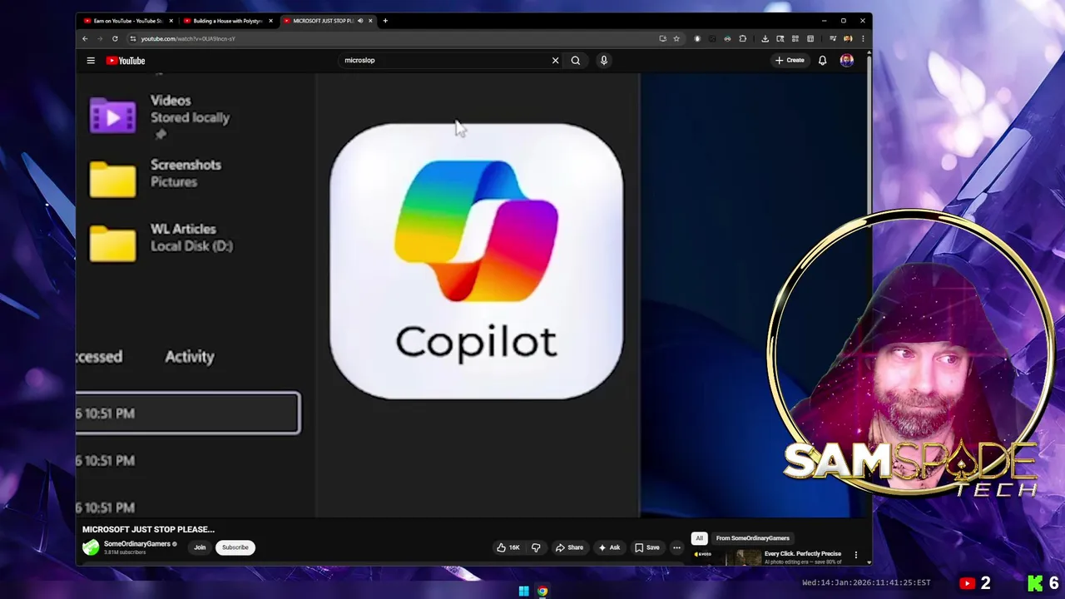Click the 'Screenshots Pictures' folder in the video
The width and height of the screenshot is (1065, 599).
pos(156,177)
